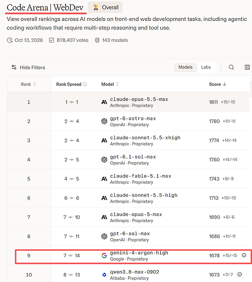
Task: Click the votes checkbox icon
Action: (x=52, y=40)
